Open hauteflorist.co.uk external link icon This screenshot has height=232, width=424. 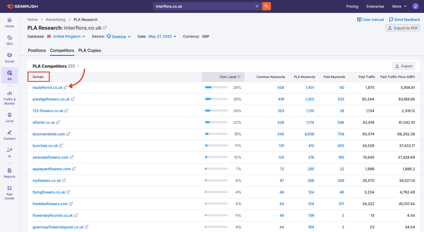point(66,87)
